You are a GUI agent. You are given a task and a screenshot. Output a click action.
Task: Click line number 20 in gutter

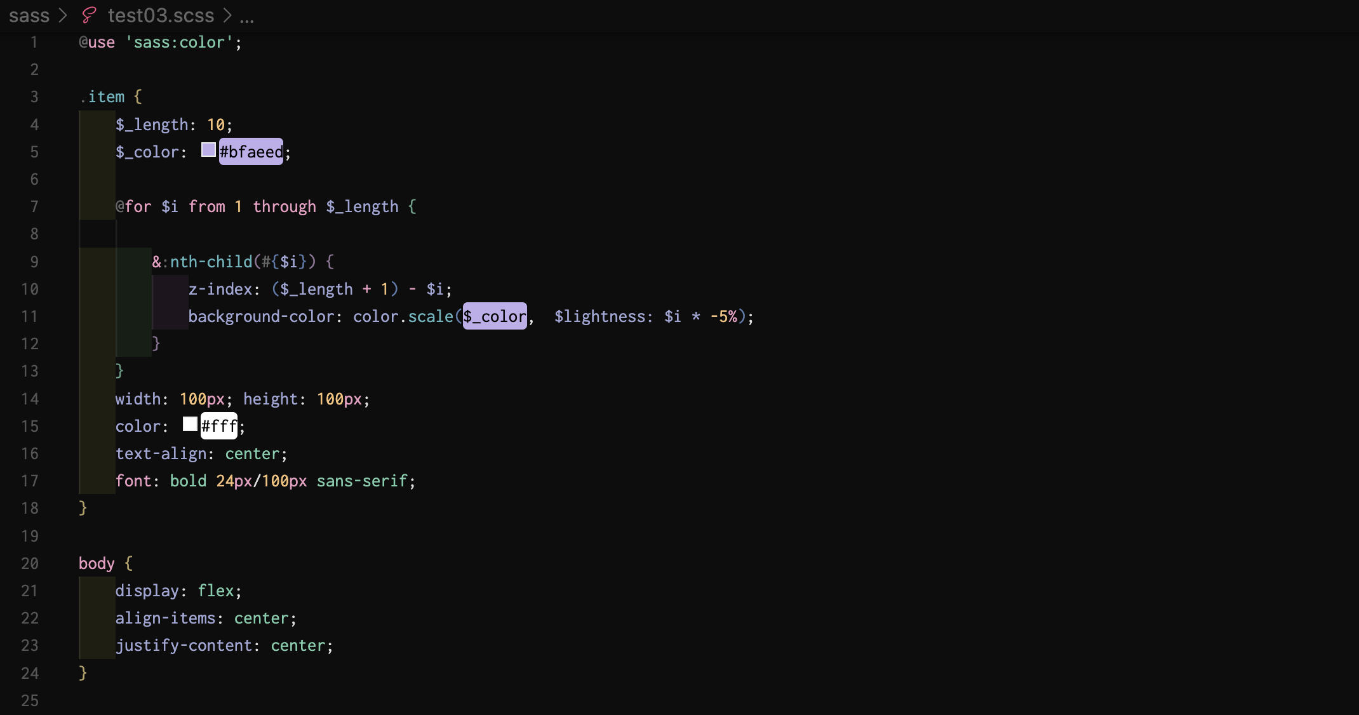click(30, 563)
